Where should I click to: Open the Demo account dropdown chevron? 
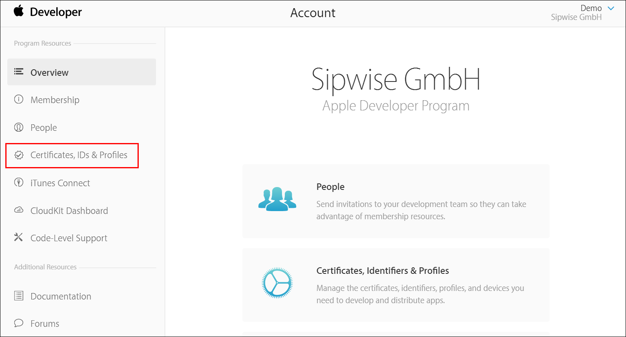[x=611, y=8]
